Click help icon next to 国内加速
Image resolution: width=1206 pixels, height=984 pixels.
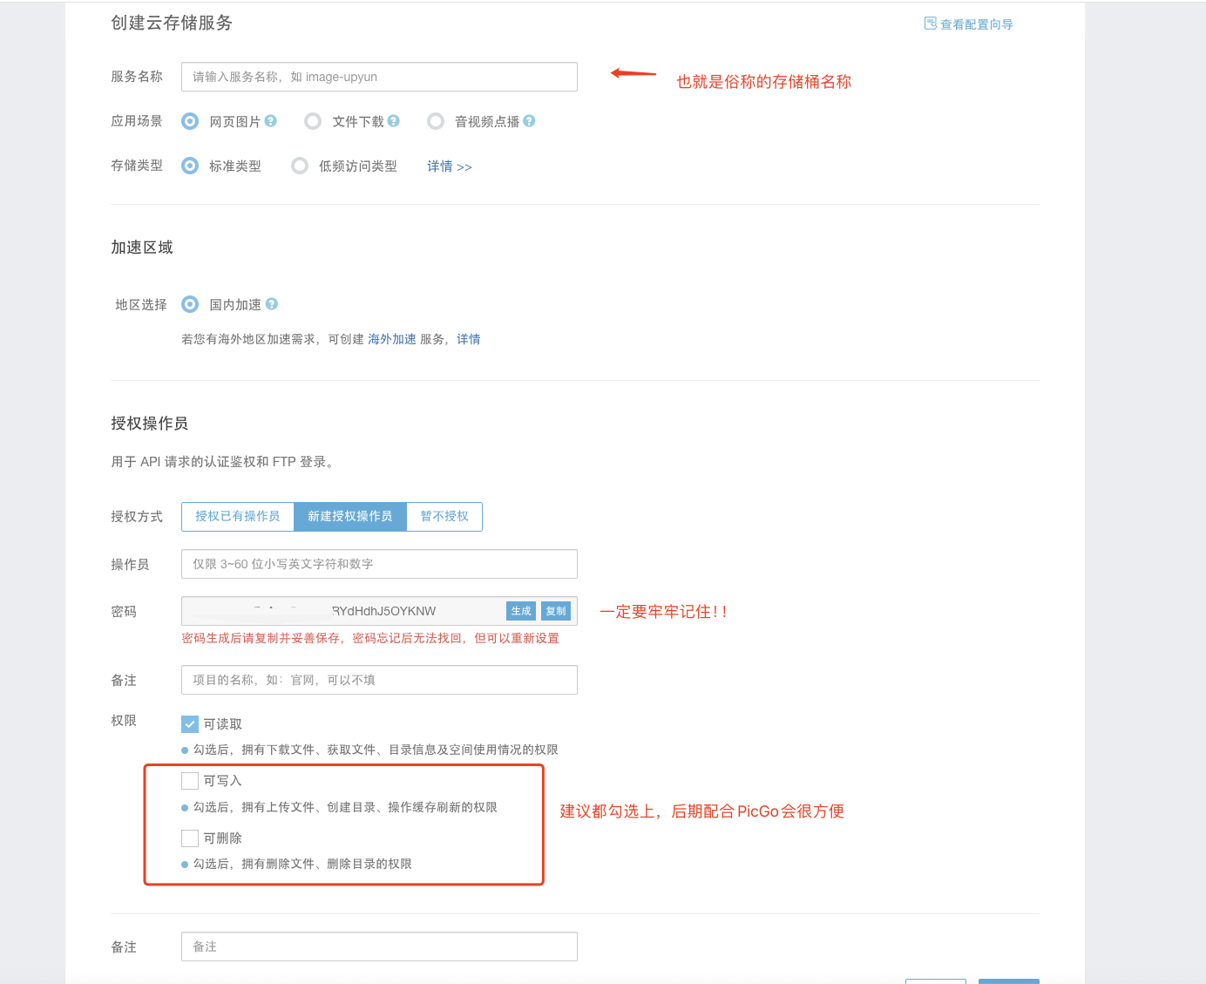coord(272,304)
